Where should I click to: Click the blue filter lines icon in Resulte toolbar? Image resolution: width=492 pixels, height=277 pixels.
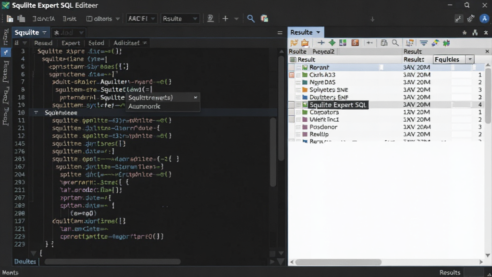coord(424,43)
